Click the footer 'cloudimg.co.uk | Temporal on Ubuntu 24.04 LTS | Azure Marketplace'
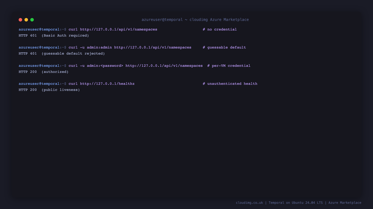 pyautogui.click(x=299, y=203)
